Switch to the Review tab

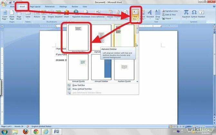(x=75, y=6)
